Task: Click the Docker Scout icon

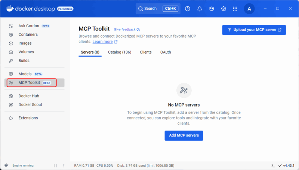Action: coord(11,105)
